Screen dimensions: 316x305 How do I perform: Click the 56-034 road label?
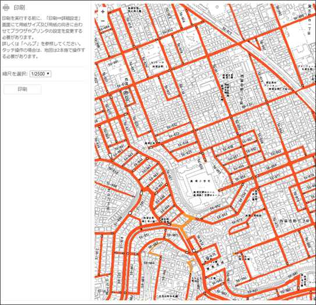183,144
